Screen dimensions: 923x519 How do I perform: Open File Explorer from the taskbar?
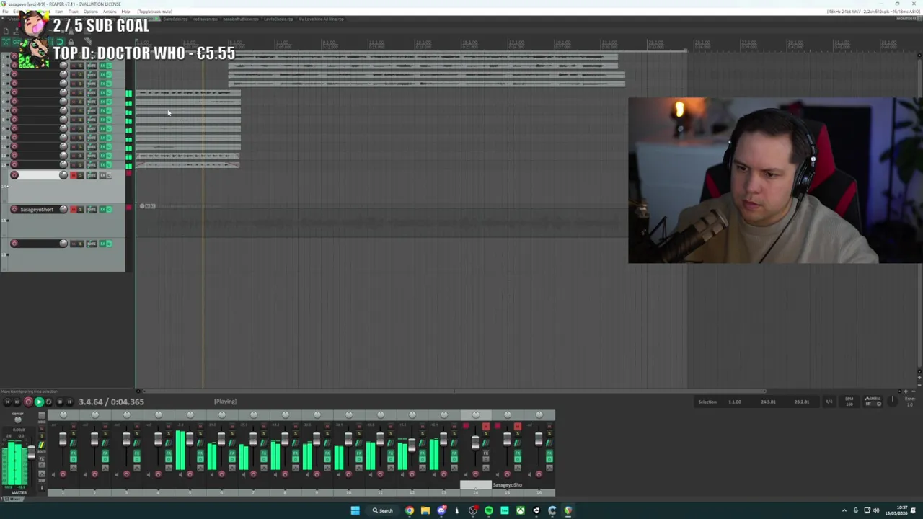[x=425, y=510]
